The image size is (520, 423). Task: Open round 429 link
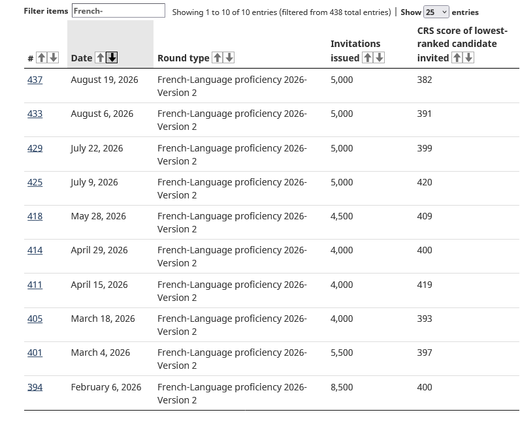[x=35, y=148]
